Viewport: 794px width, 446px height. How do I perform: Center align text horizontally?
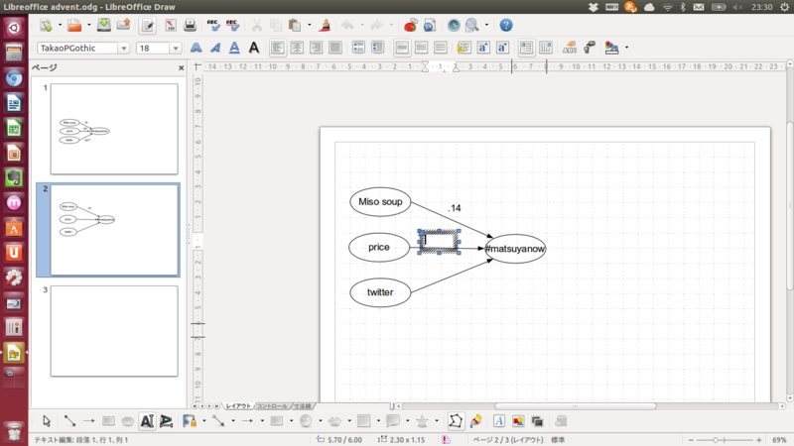[297, 48]
